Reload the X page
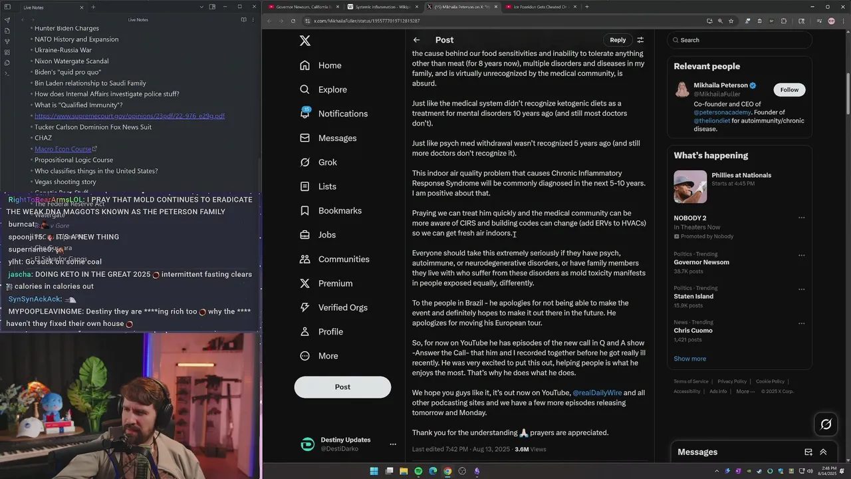This screenshot has height=479, width=851. [293, 21]
